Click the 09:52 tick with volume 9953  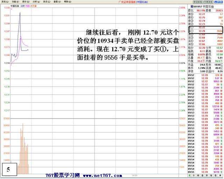pyautogui.click(x=205, y=81)
